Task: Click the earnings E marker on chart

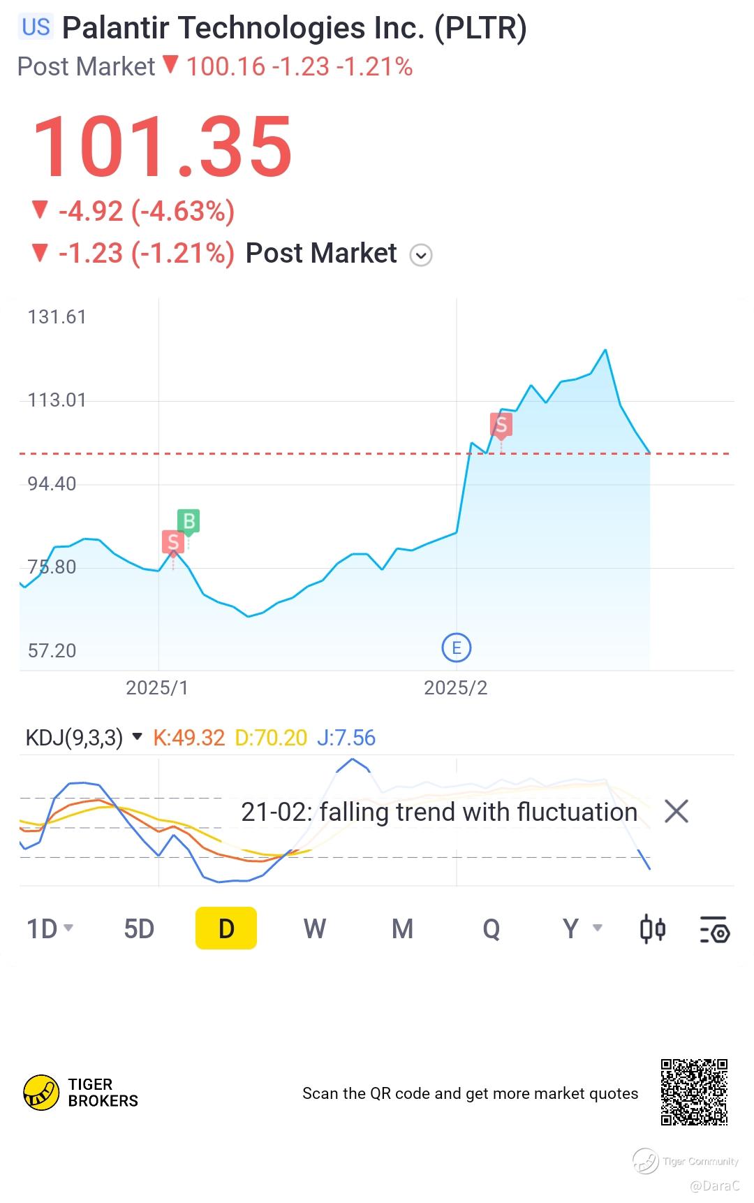Action: pos(457,648)
